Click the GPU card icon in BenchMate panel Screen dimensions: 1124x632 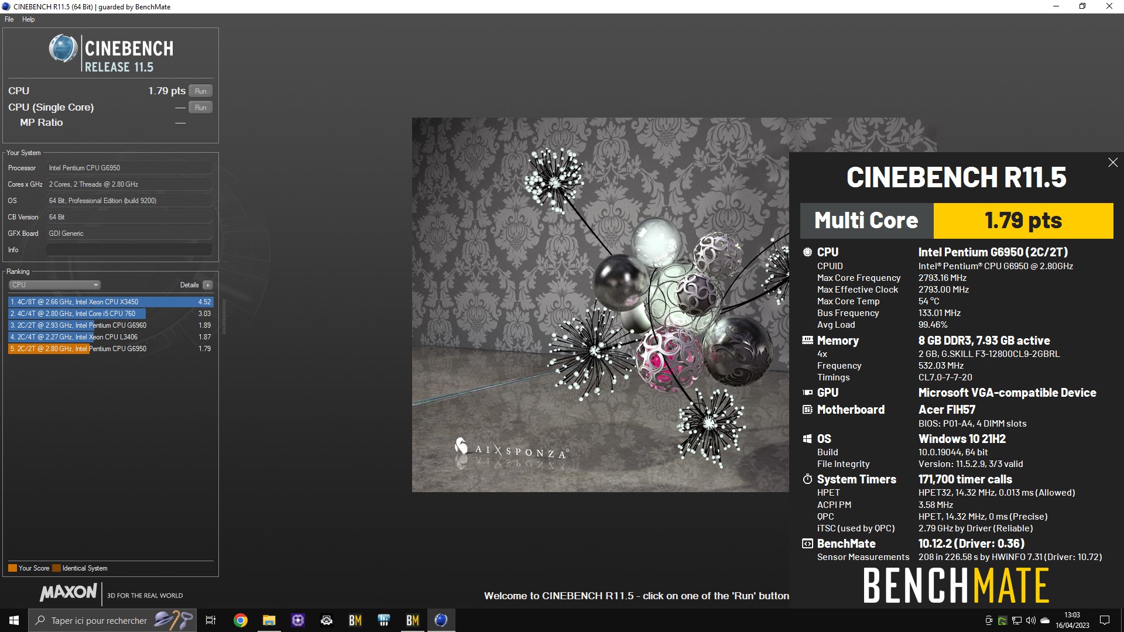807,393
